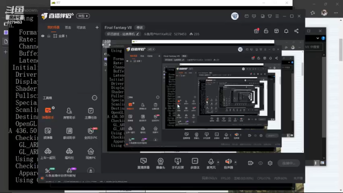Open the user avatar profile

pos(235,16)
